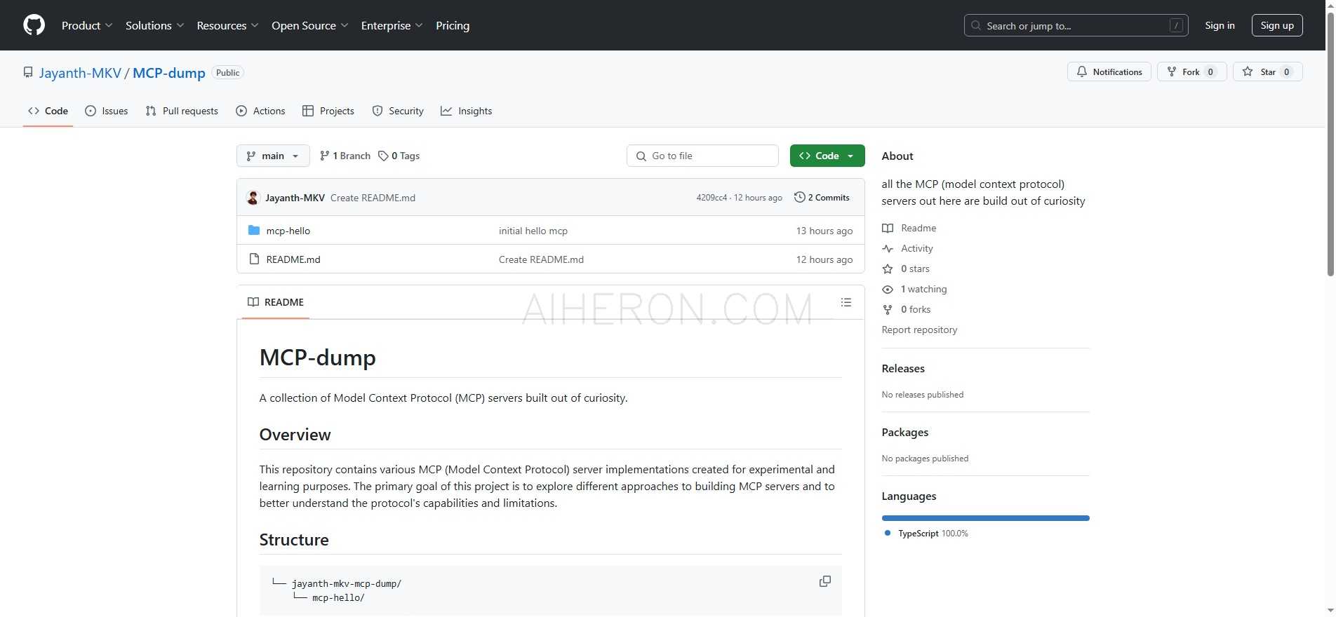1336x617 pixels.
Task: Switch to the Actions tab
Action: point(260,111)
